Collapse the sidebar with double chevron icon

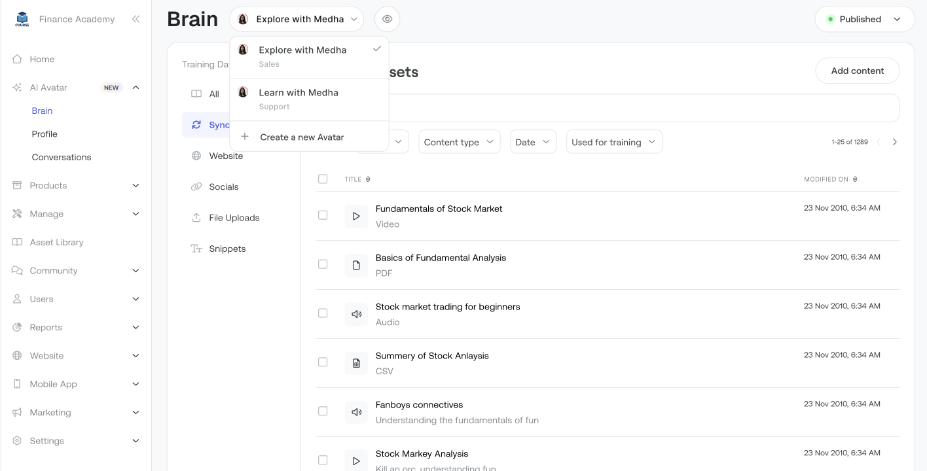tap(136, 19)
